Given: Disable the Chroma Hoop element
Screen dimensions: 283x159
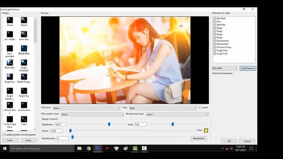Looking at the screenshot, I should (x=215, y=47).
